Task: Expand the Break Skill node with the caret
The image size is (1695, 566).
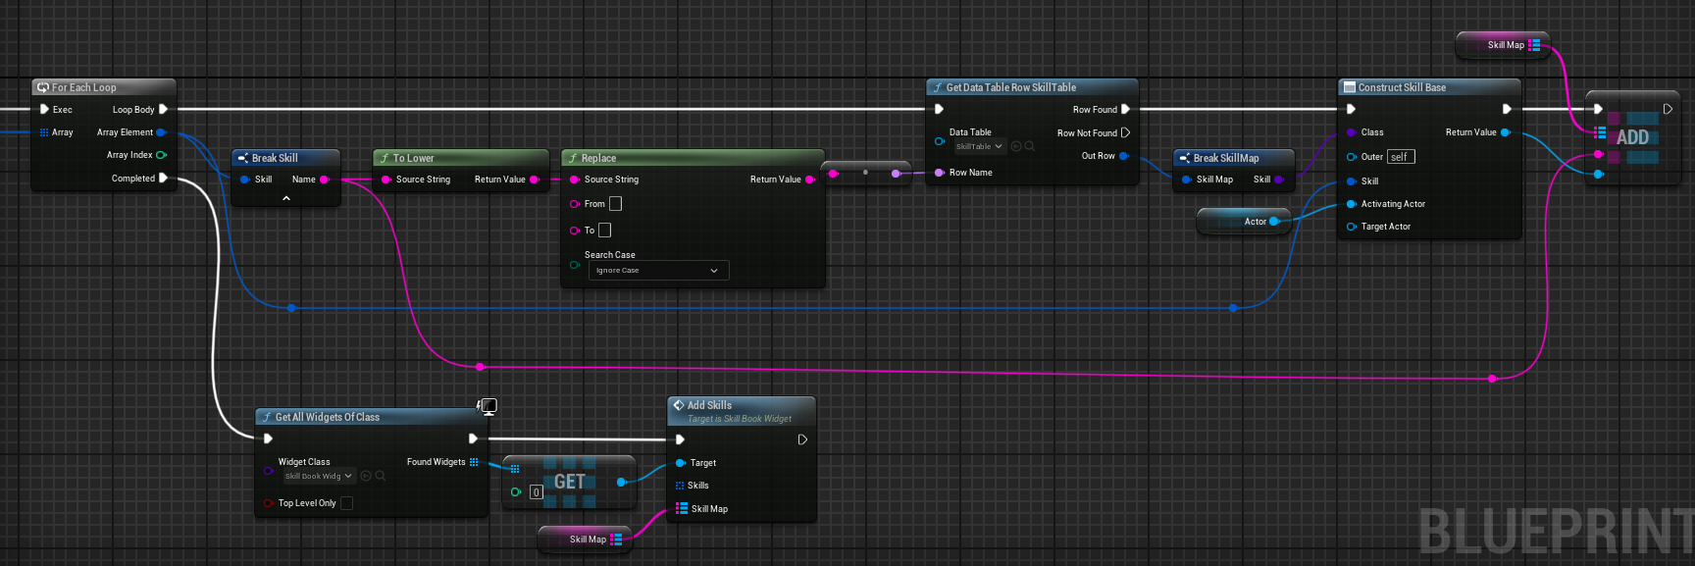Action: 286,198
